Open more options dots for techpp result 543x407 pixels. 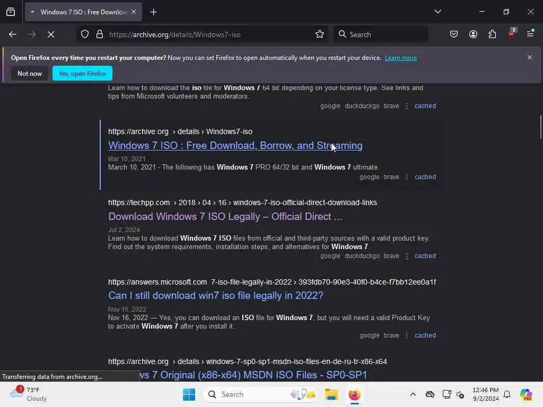(407, 256)
